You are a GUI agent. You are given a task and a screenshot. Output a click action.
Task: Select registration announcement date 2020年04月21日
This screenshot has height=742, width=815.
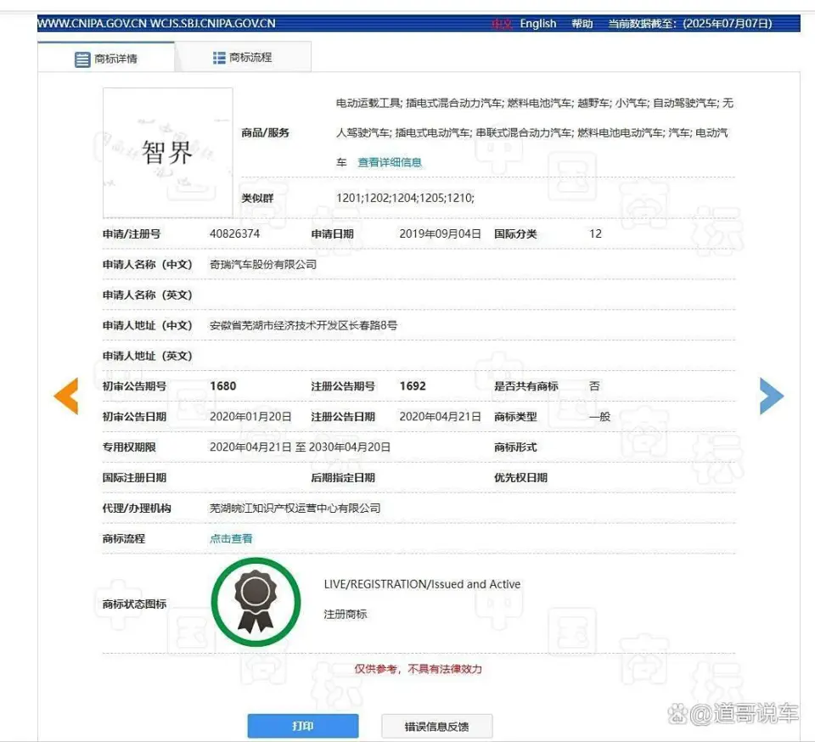pos(440,417)
